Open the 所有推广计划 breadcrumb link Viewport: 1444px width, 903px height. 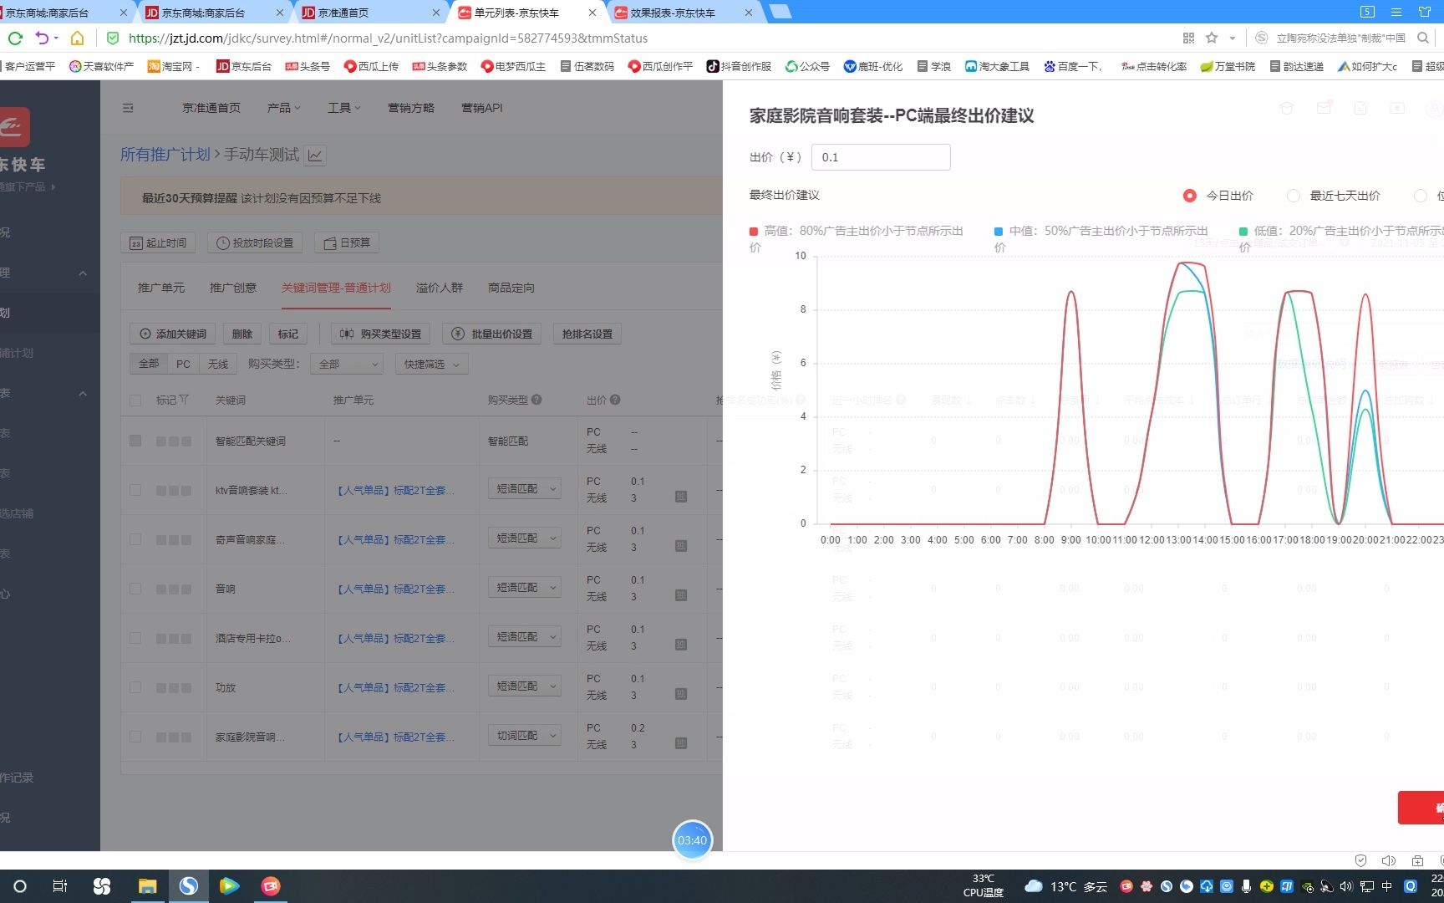pos(165,155)
